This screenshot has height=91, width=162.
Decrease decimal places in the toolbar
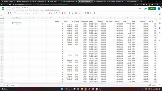tap(25, 13)
